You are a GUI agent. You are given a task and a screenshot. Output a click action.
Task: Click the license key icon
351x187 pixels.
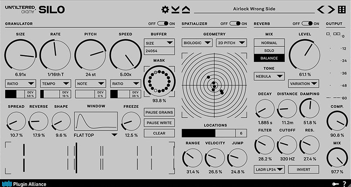336,184
